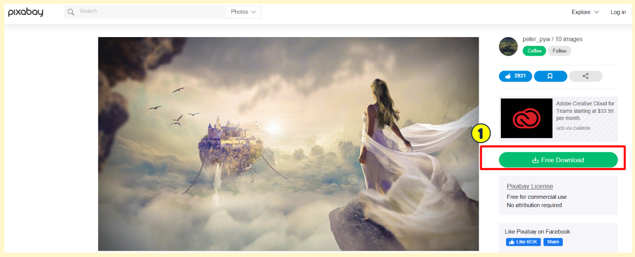
Task: Click the Facebook Share button
Action: pos(552,242)
